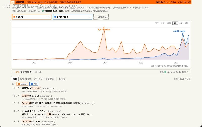
Task: Upvote the '克劳德十四行诗 4.5' story
Action: [x=18, y=111]
